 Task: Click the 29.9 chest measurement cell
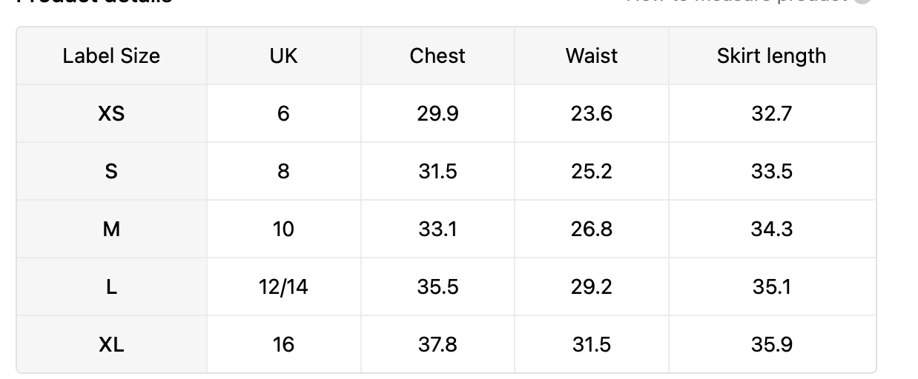[x=437, y=113]
